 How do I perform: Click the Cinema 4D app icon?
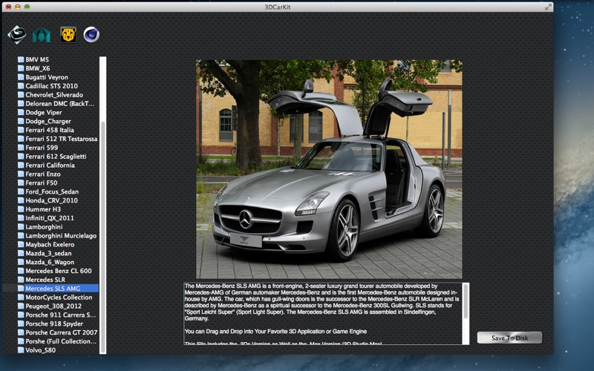[91, 35]
